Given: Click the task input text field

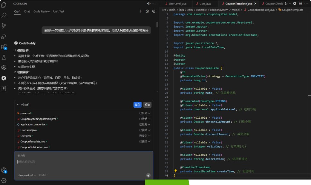Looking at the screenshot, I should point(83,162).
